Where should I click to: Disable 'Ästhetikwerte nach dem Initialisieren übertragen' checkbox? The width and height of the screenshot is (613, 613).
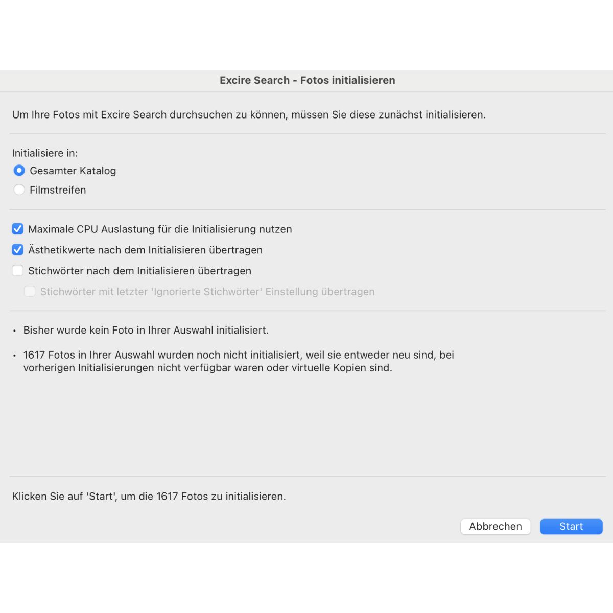[x=18, y=250]
